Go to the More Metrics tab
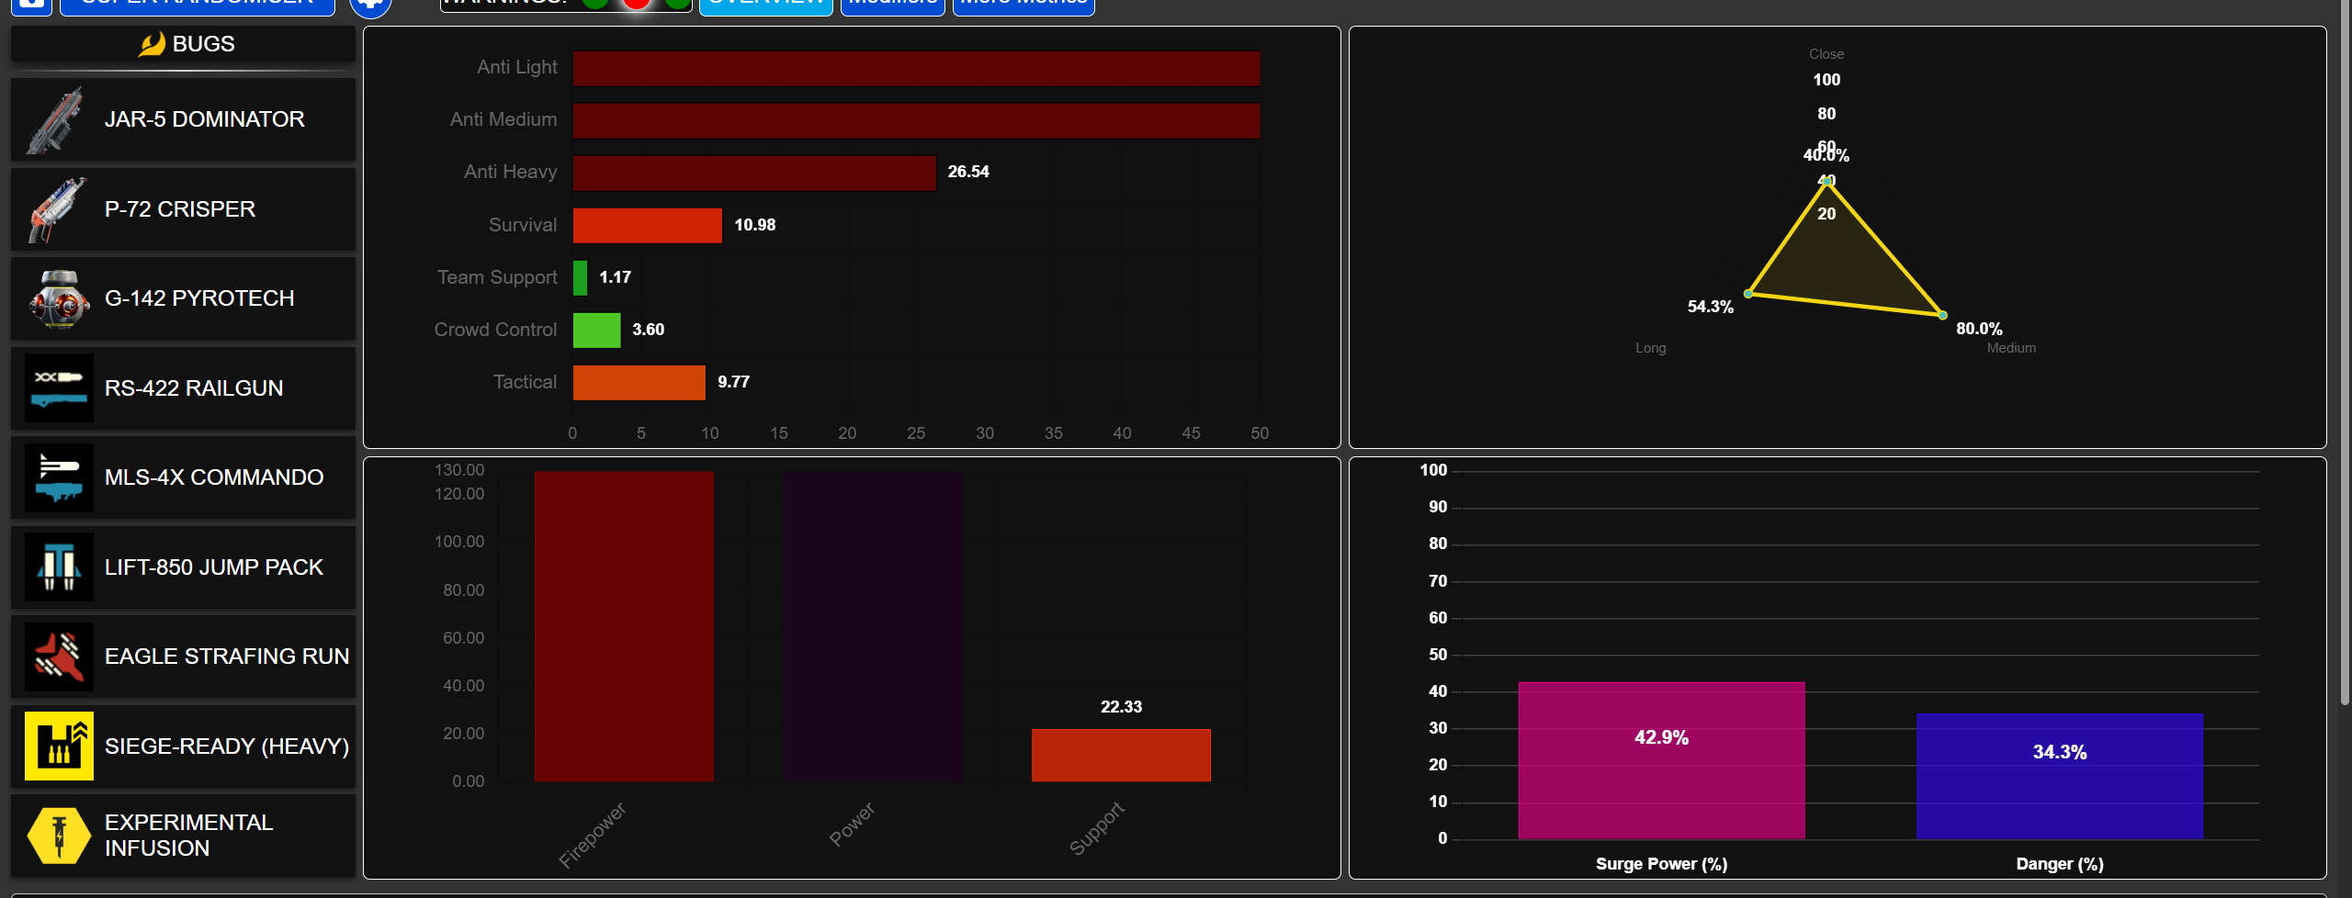This screenshot has width=2352, height=898. click(x=1023, y=6)
